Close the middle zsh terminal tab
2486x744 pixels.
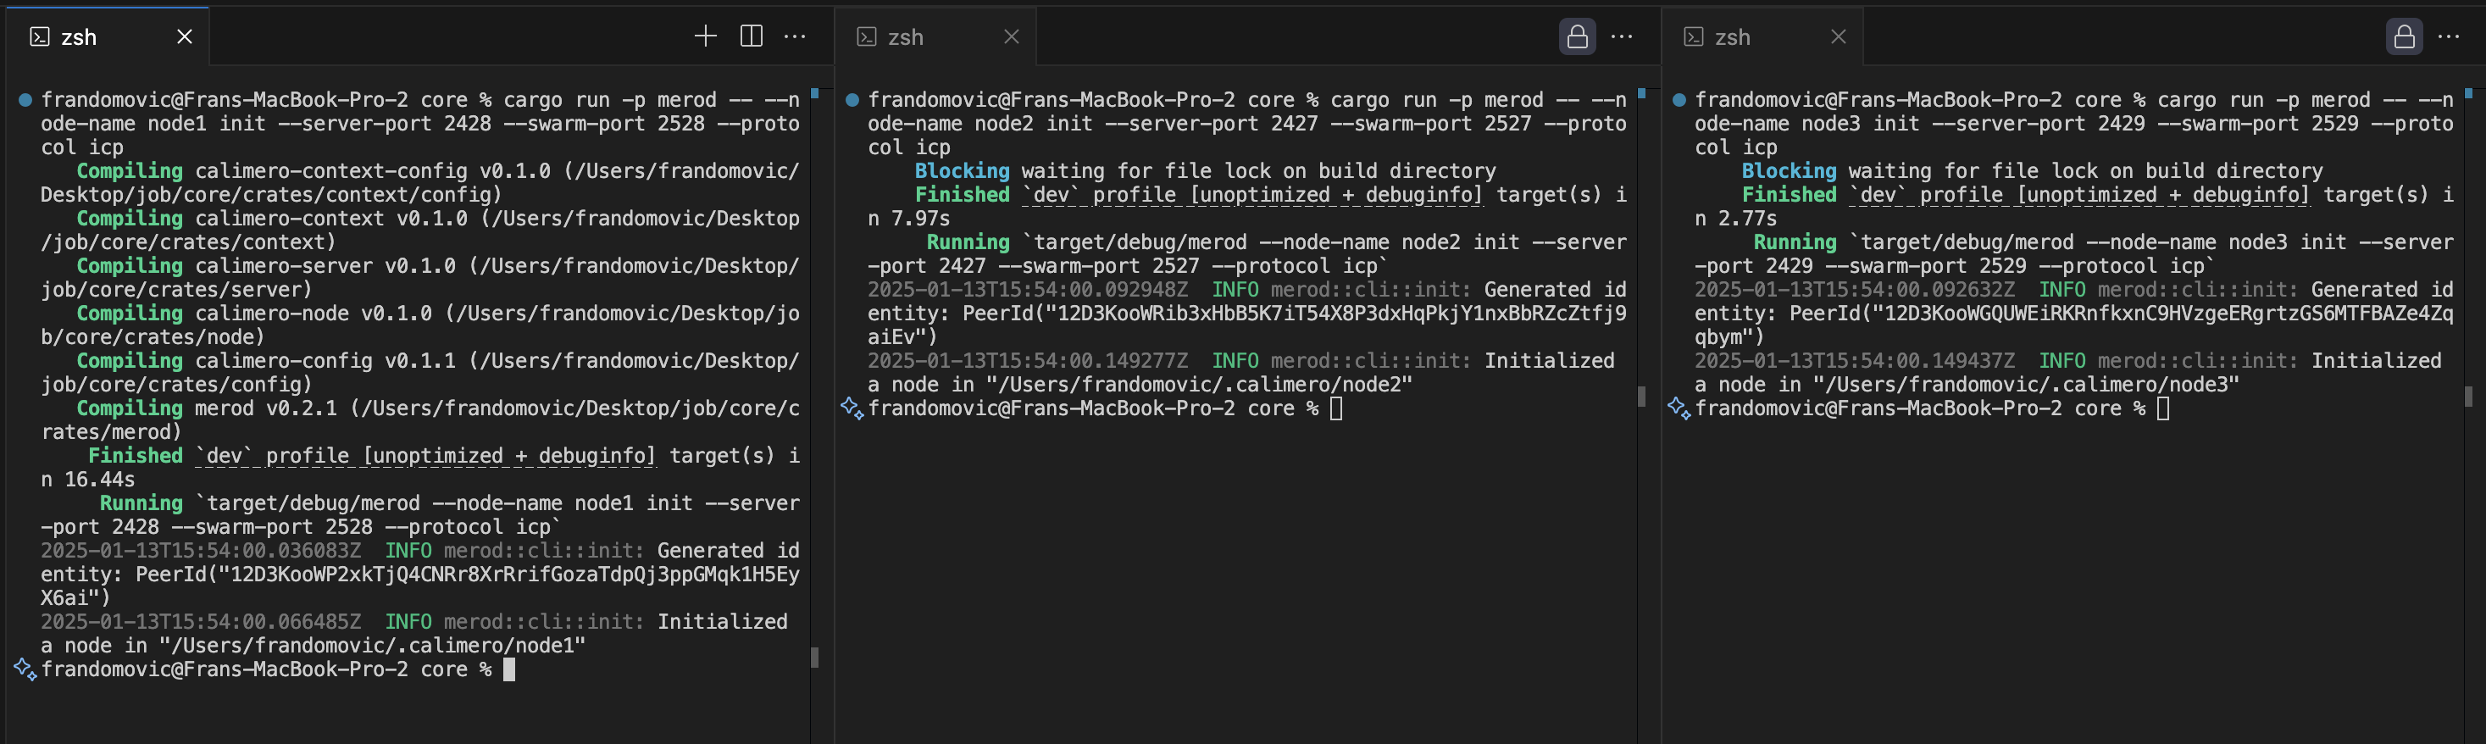[1012, 36]
